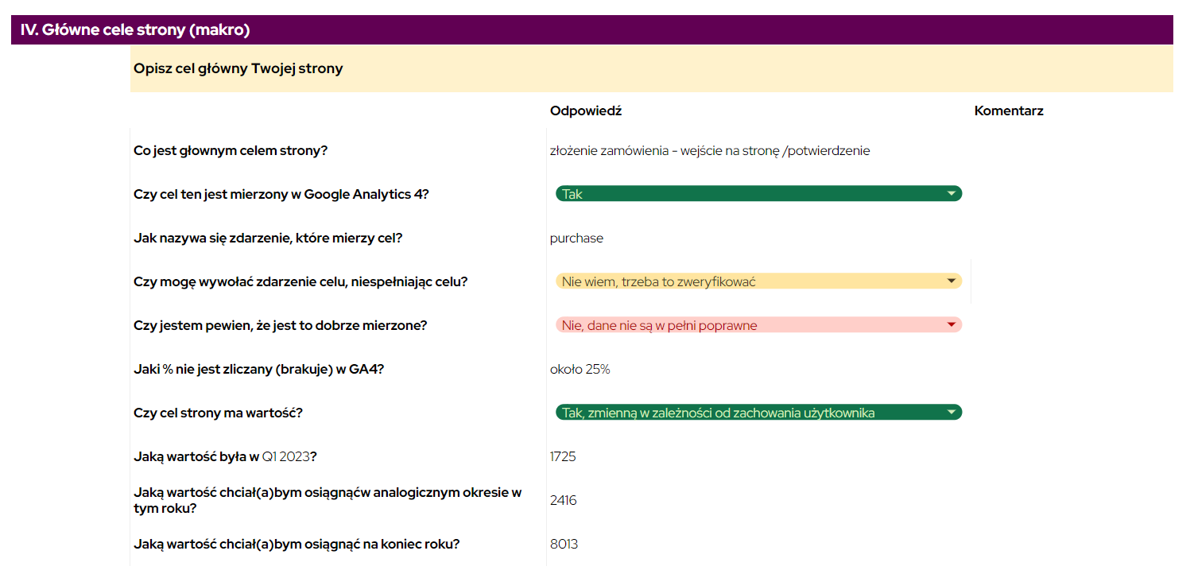Click the question 'Co jest głownym celem strony?'

231,150
